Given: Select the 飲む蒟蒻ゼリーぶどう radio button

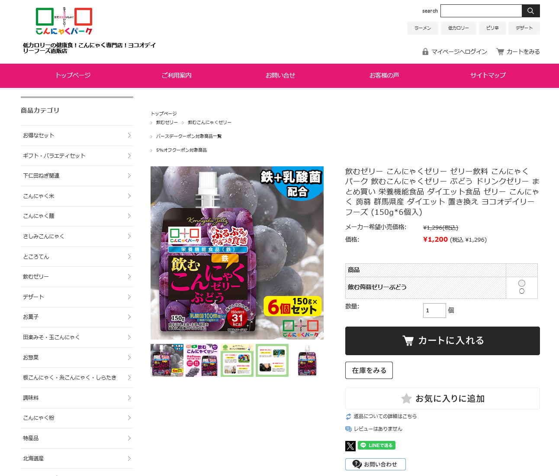Looking at the screenshot, I should 522,283.
